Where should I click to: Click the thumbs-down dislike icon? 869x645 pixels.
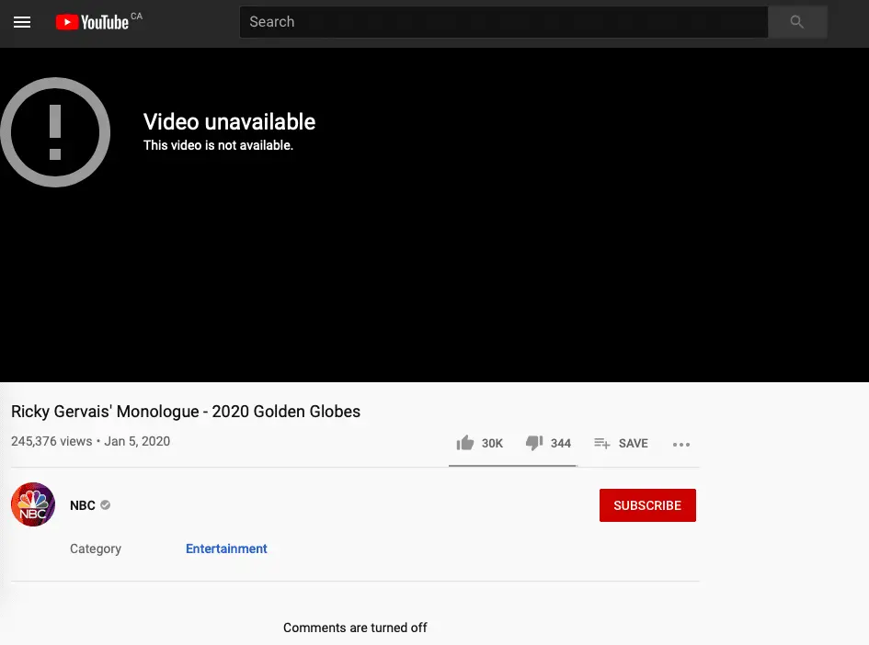[x=534, y=443]
